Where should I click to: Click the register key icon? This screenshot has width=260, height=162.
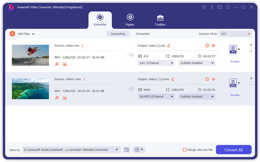pos(212,7)
